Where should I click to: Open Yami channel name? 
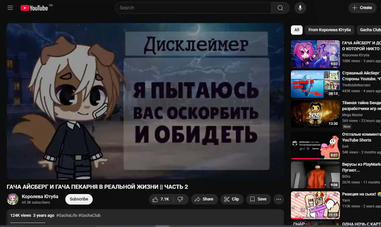point(346,200)
